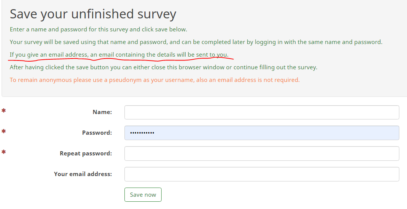Click the masked dots in the Password field

tap(142, 133)
